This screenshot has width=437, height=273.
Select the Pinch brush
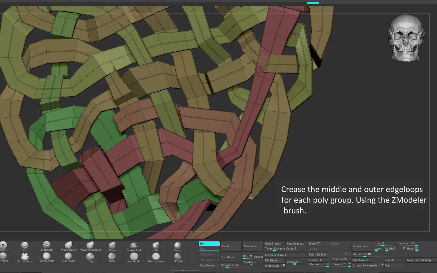pyautogui.click(x=25, y=246)
